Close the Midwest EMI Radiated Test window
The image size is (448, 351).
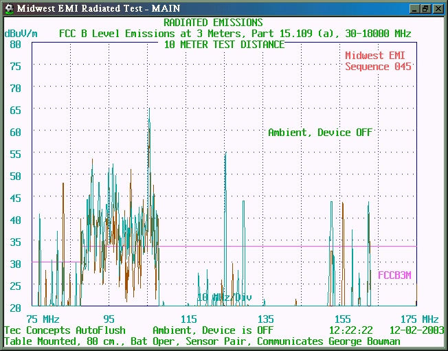pyautogui.click(x=438, y=8)
